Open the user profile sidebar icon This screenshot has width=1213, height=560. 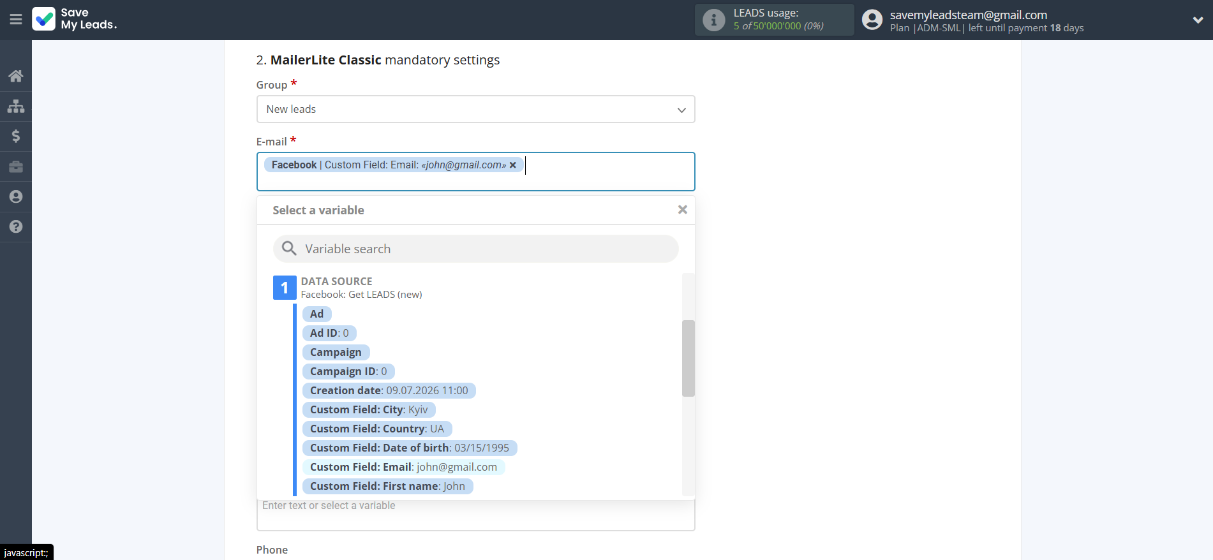[x=16, y=196]
